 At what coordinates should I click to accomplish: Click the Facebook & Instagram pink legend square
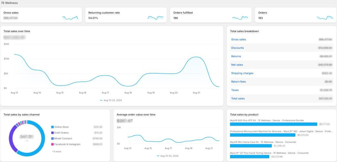(52, 144)
